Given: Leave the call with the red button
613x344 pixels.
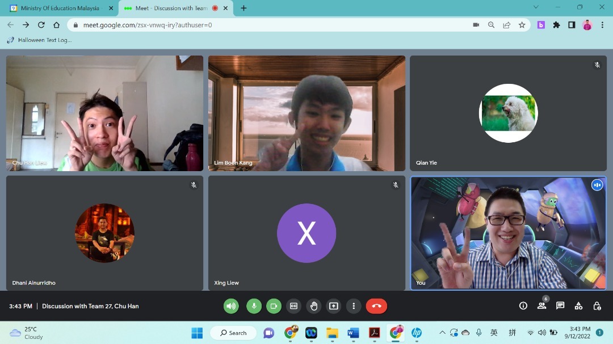Looking at the screenshot, I should 376,306.
